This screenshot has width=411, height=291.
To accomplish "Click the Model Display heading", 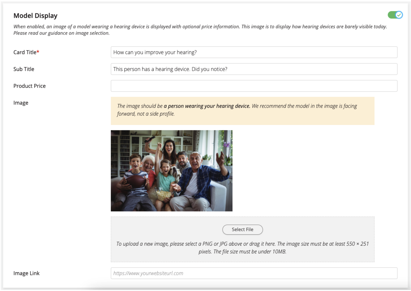I will [35, 15].
